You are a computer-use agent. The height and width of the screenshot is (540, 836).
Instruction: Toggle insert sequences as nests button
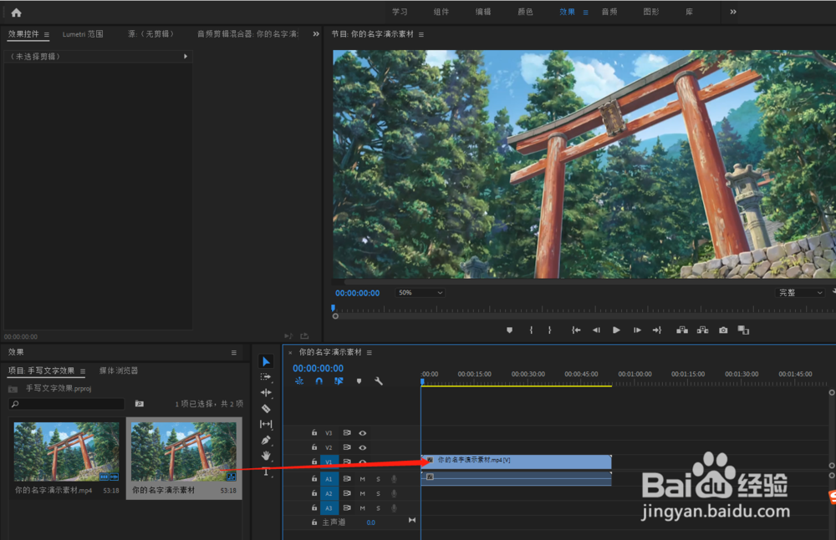pyautogui.click(x=299, y=381)
